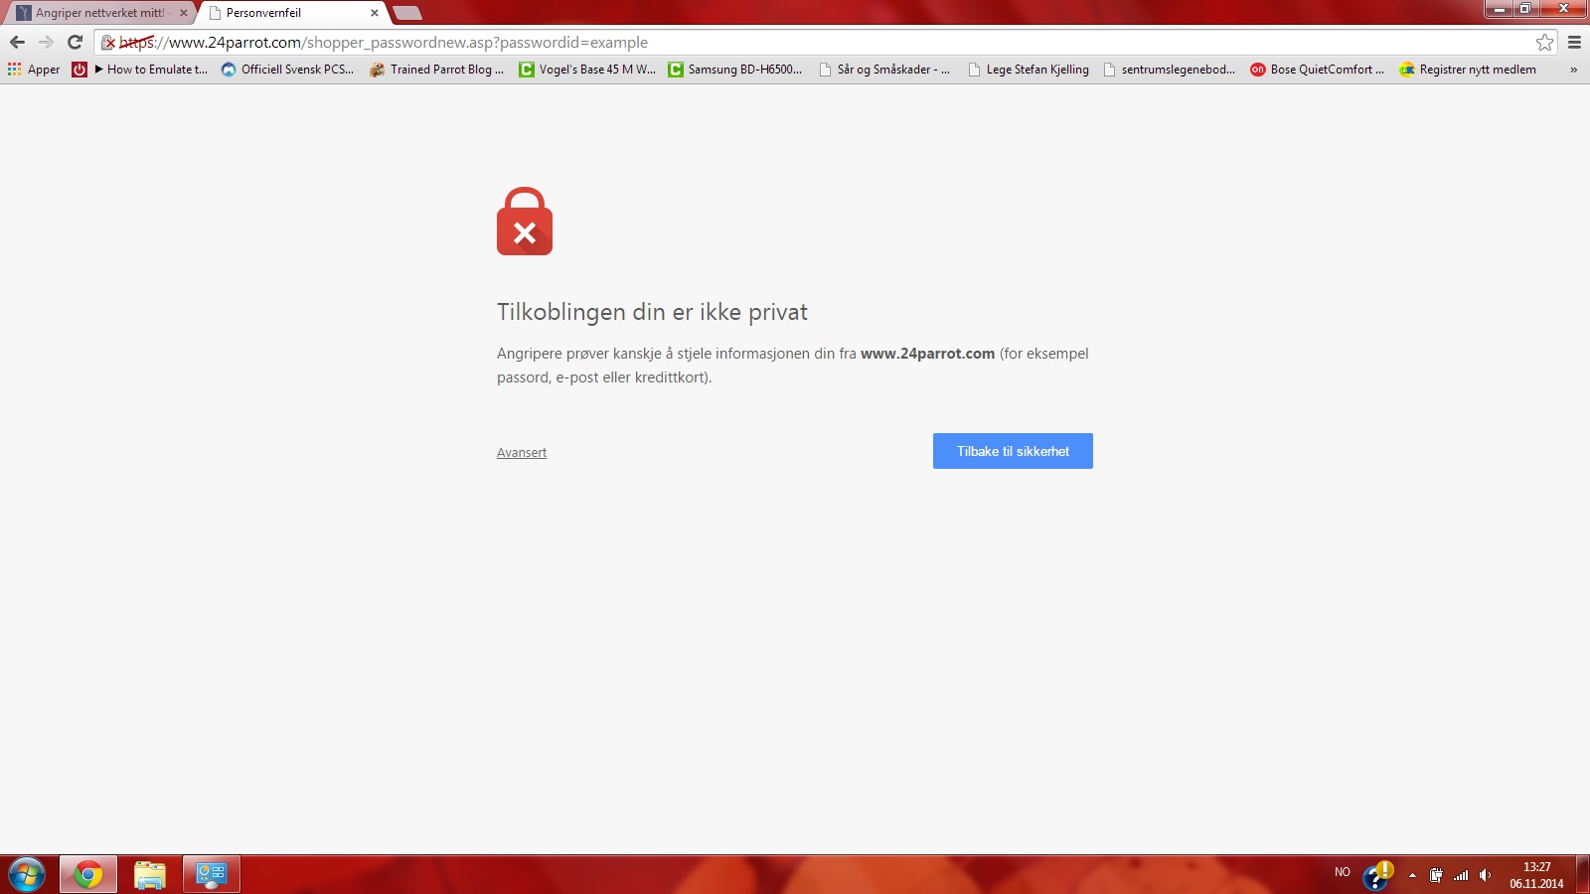
Task: Open the Lege Stefan Kjelling bookmark
Action: (1029, 70)
